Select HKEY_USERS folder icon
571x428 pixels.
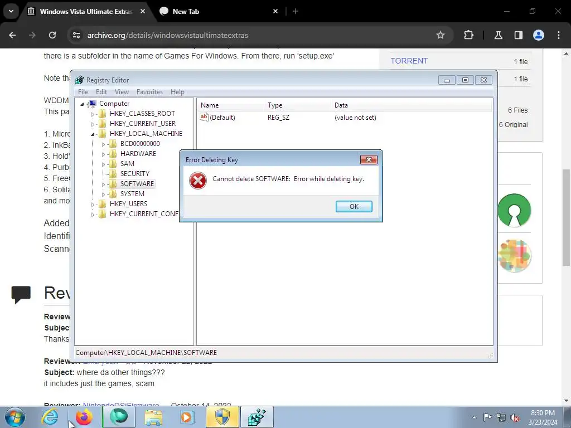pos(103,204)
